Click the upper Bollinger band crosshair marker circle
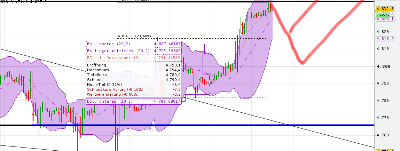 (210, 54)
